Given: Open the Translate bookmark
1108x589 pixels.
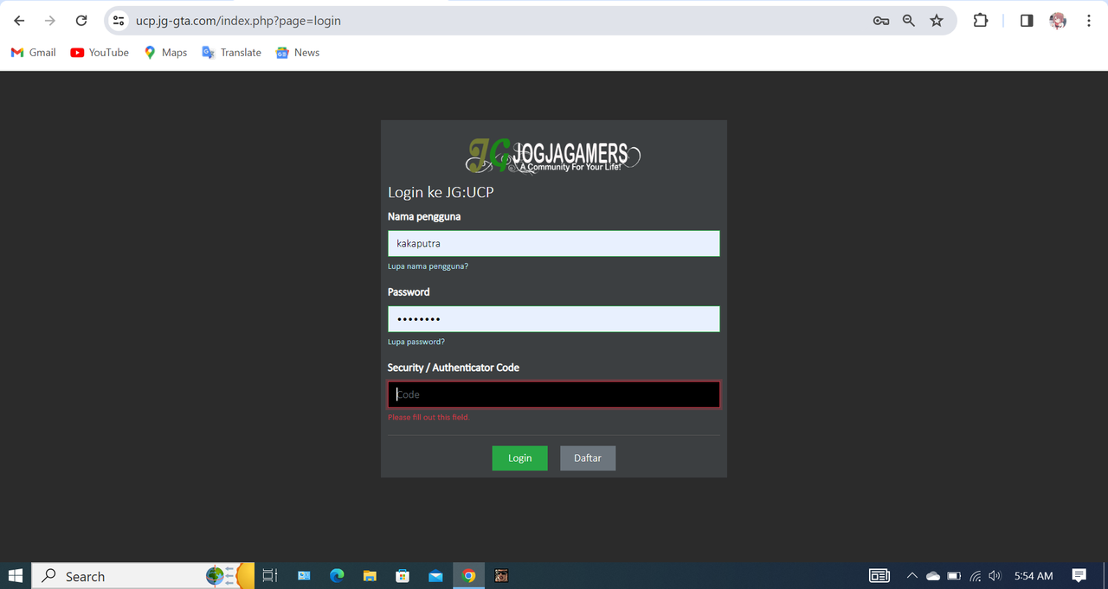Looking at the screenshot, I should [231, 53].
